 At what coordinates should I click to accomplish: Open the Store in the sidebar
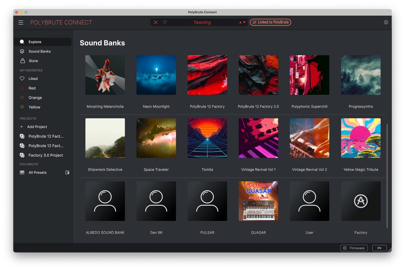click(43, 61)
